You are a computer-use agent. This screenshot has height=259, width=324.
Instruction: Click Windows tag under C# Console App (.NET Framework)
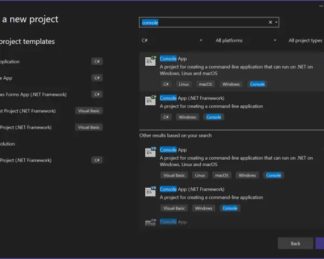click(x=187, y=117)
